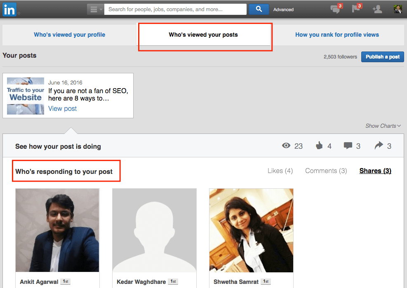The height and width of the screenshot is (288, 407).
Task: Click the share arrow stat icon
Action: (x=379, y=145)
